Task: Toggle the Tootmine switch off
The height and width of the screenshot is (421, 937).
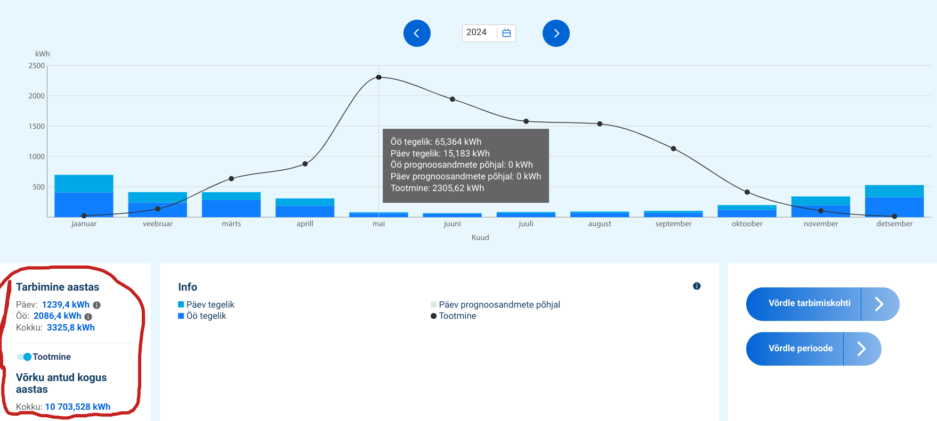Action: (25, 357)
